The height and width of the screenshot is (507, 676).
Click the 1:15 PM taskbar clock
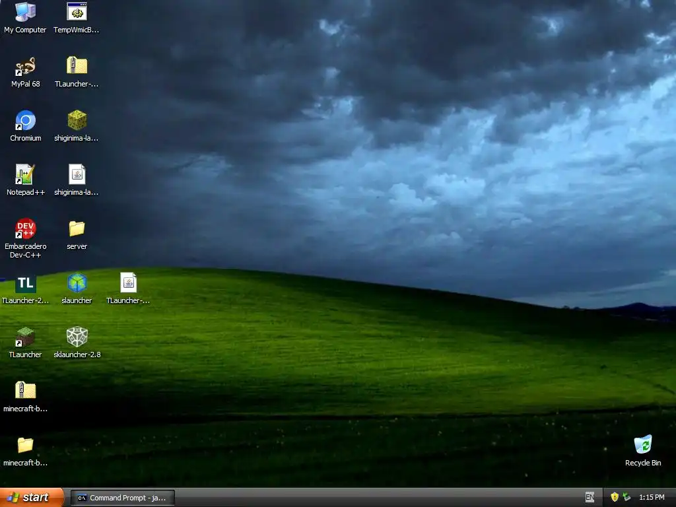[652, 497]
